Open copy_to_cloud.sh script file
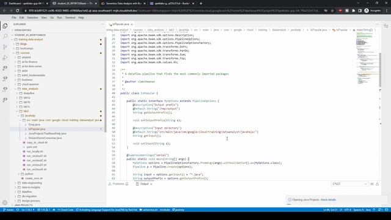This screenshot has width=391, height=220. [x=37, y=142]
